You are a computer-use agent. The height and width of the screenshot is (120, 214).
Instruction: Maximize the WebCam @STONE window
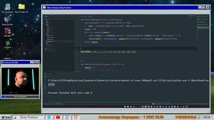tap(34, 62)
